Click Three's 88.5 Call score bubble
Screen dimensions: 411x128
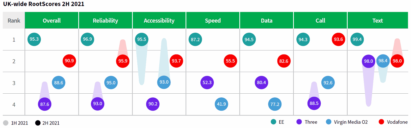[x=314, y=103]
